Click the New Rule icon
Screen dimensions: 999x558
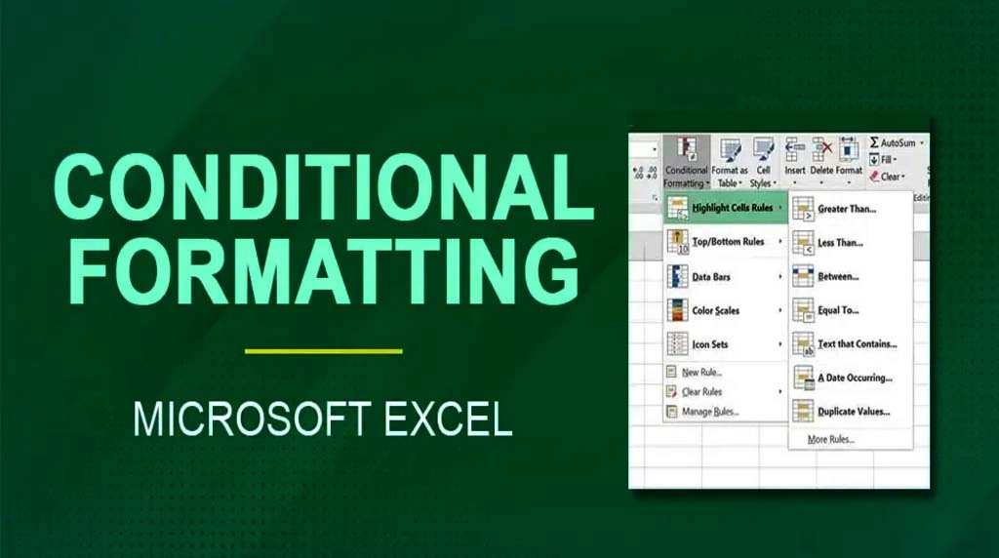coord(671,372)
